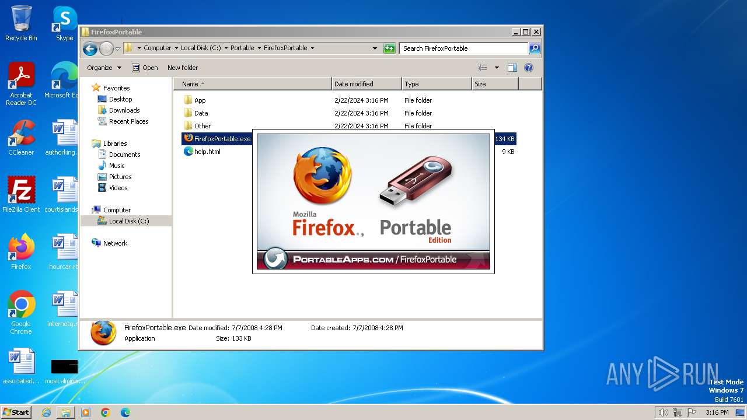Expand the address bar history dropdown

click(375, 48)
